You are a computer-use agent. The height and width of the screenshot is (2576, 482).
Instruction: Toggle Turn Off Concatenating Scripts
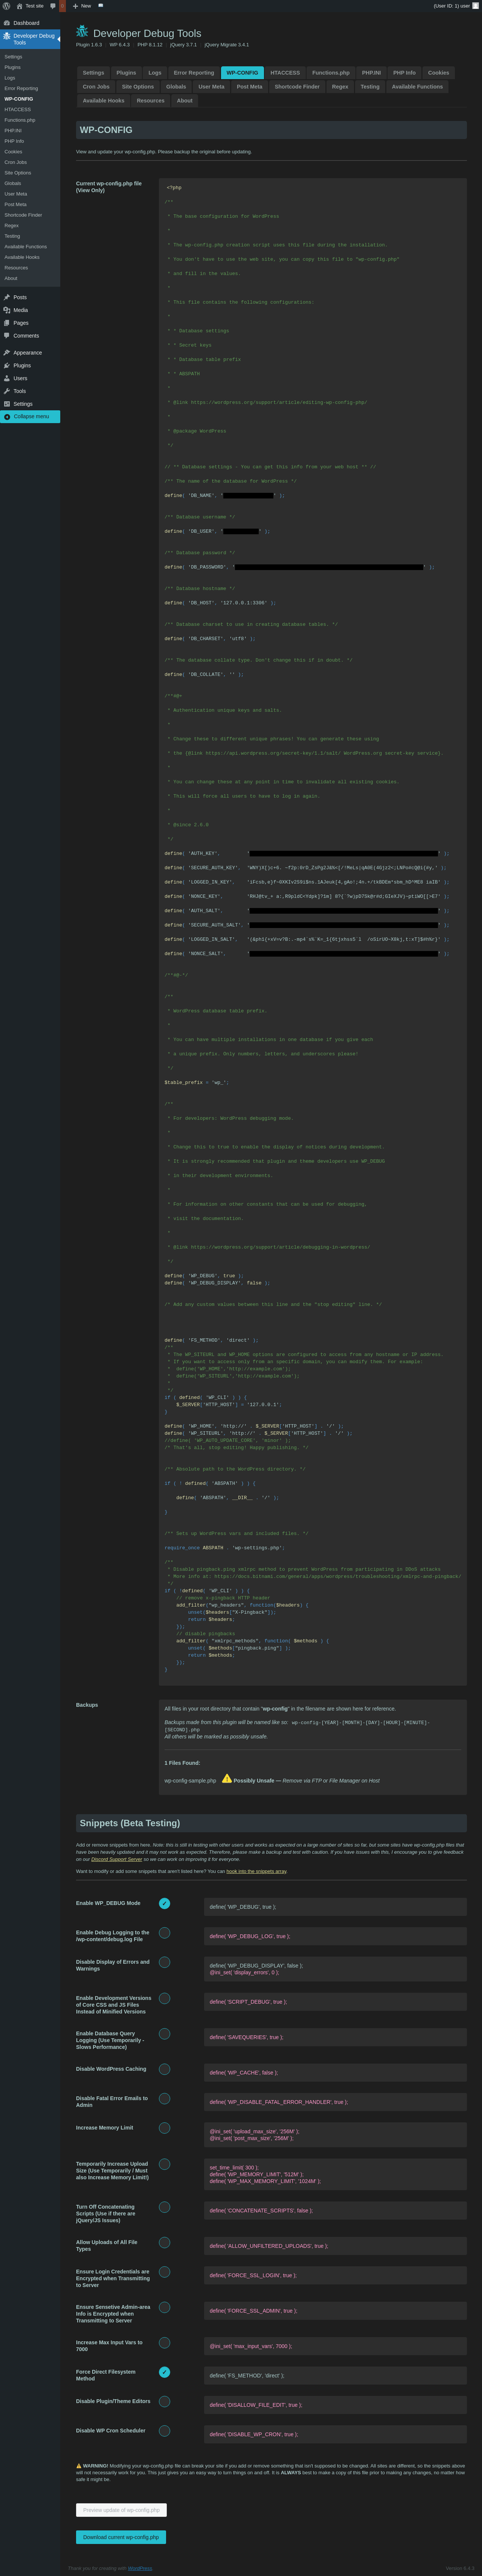click(164, 2207)
